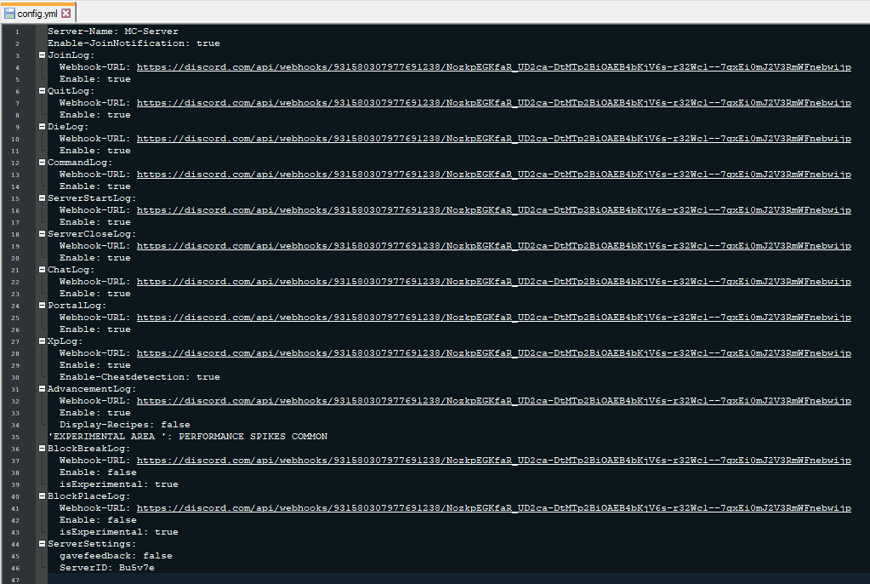Close the config.yml tab
This screenshot has width=870, height=584.
pyautogui.click(x=66, y=14)
